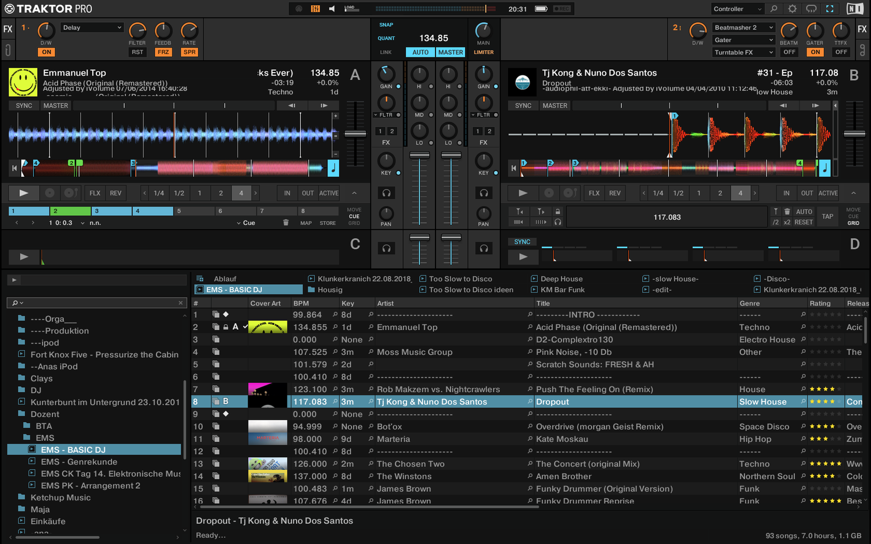Open the Delay effect dropdown in FX 1
This screenshot has height=544, width=871.
tap(92, 27)
